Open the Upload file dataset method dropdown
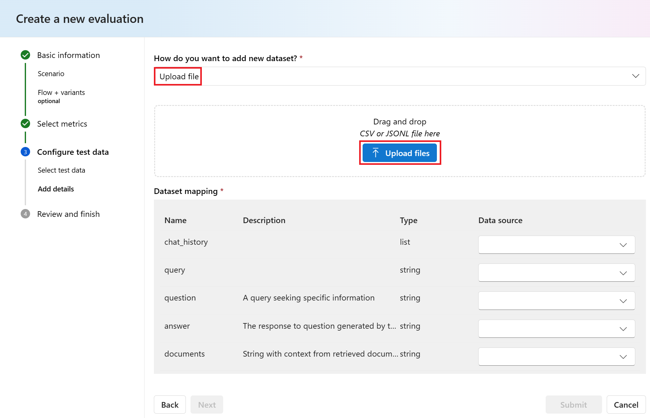The height and width of the screenshot is (418, 650). point(400,76)
